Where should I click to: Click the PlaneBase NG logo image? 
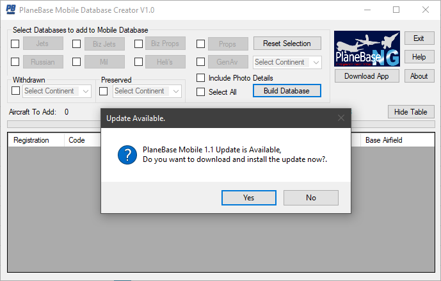(367, 48)
